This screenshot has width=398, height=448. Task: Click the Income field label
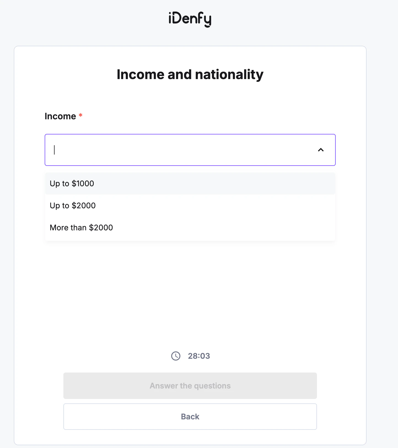60,116
